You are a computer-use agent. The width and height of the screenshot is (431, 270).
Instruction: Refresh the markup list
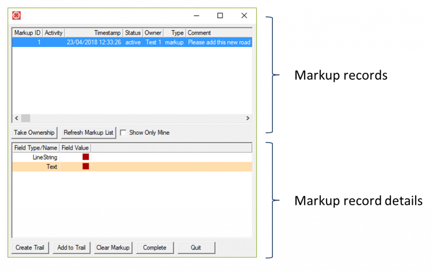[88, 132]
